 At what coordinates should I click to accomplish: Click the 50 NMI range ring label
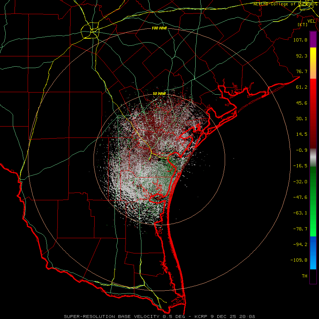point(159,94)
